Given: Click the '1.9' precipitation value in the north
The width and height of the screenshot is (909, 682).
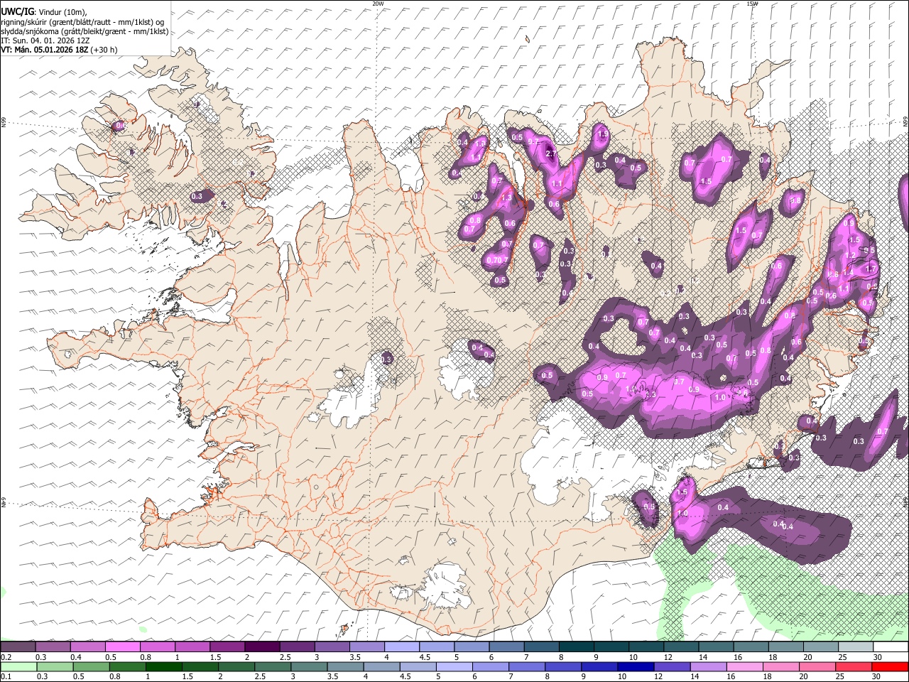Looking at the screenshot, I should pos(603,134).
